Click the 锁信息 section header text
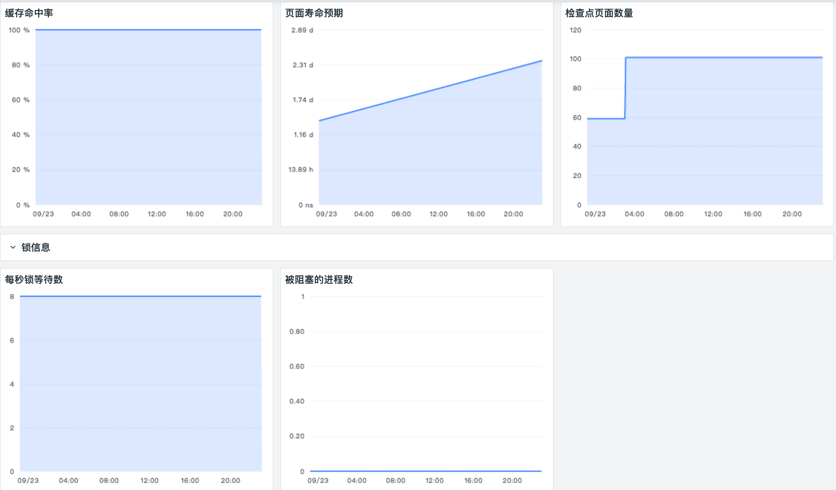The height and width of the screenshot is (490, 836). pos(36,247)
